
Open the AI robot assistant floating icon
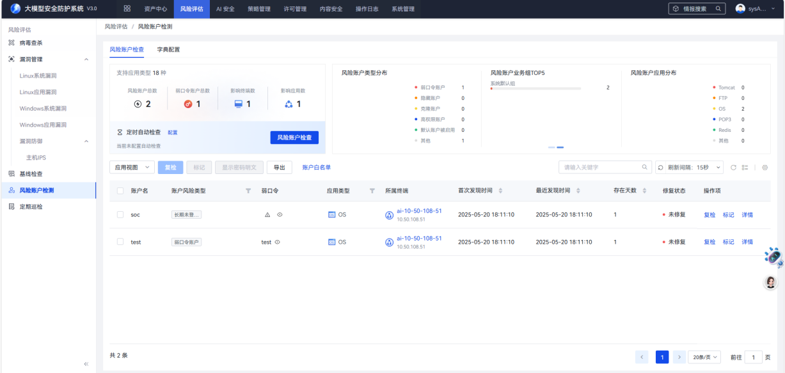point(773,257)
